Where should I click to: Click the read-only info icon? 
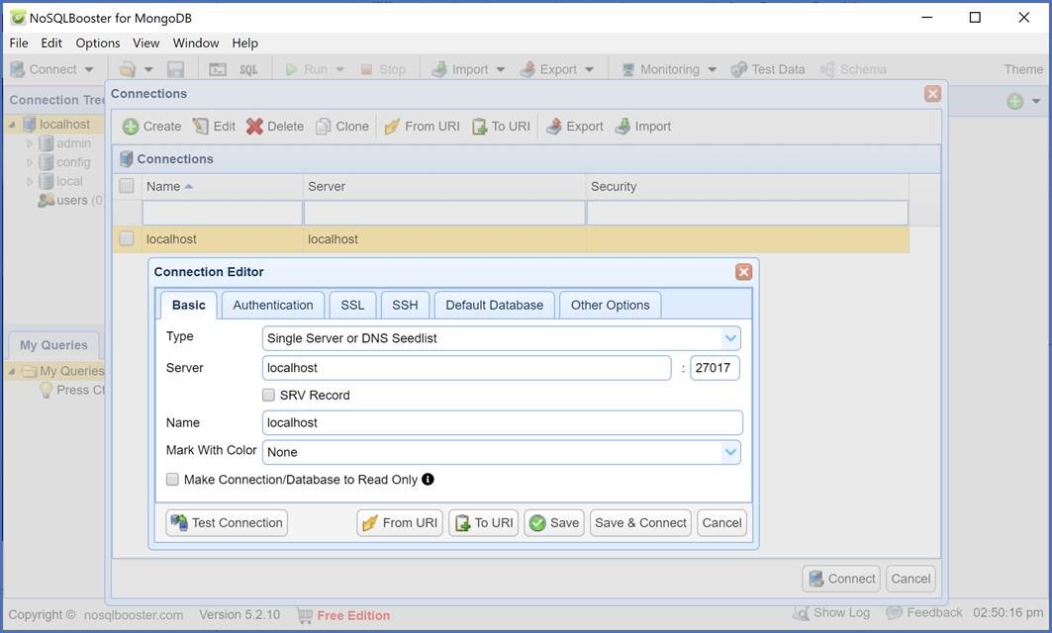click(x=429, y=480)
